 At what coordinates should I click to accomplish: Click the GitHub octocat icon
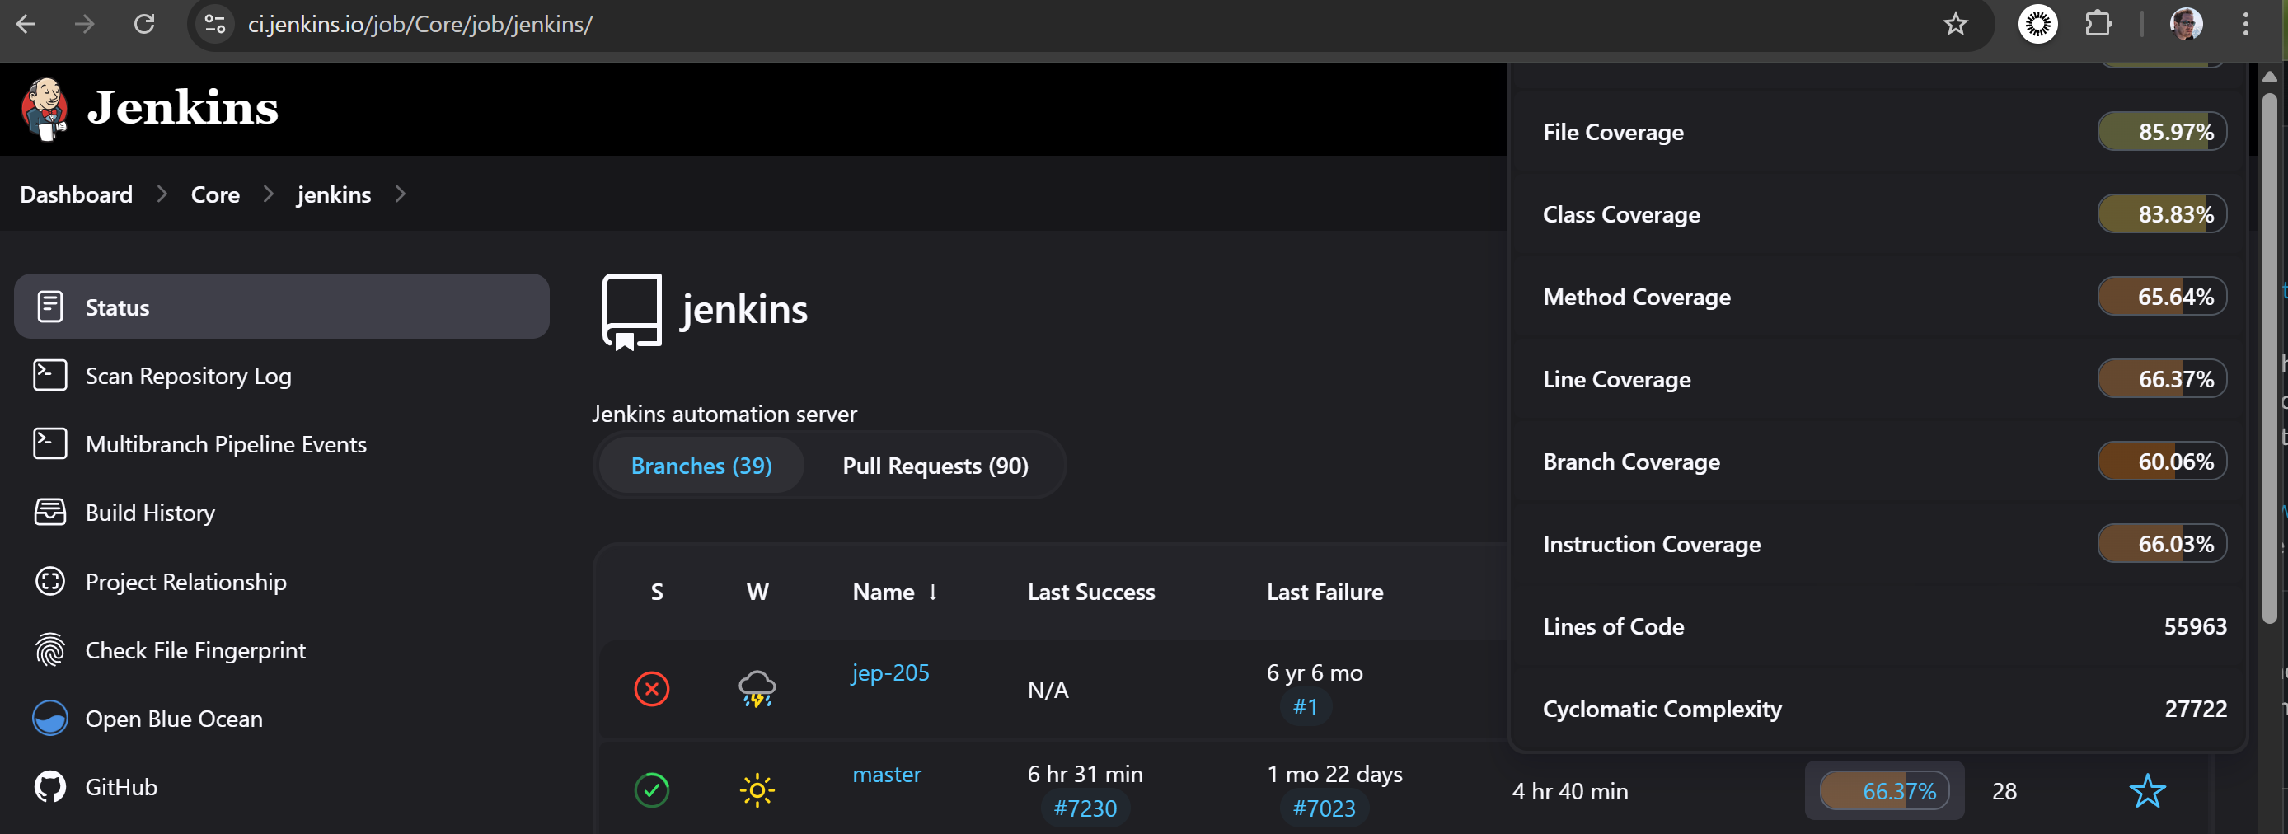tap(49, 787)
